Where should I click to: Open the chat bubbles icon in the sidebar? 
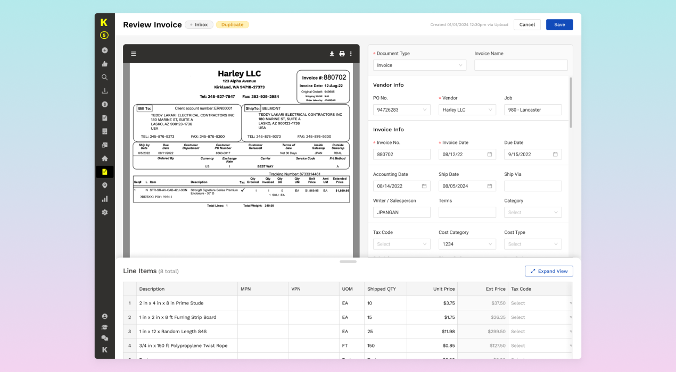tap(104, 338)
